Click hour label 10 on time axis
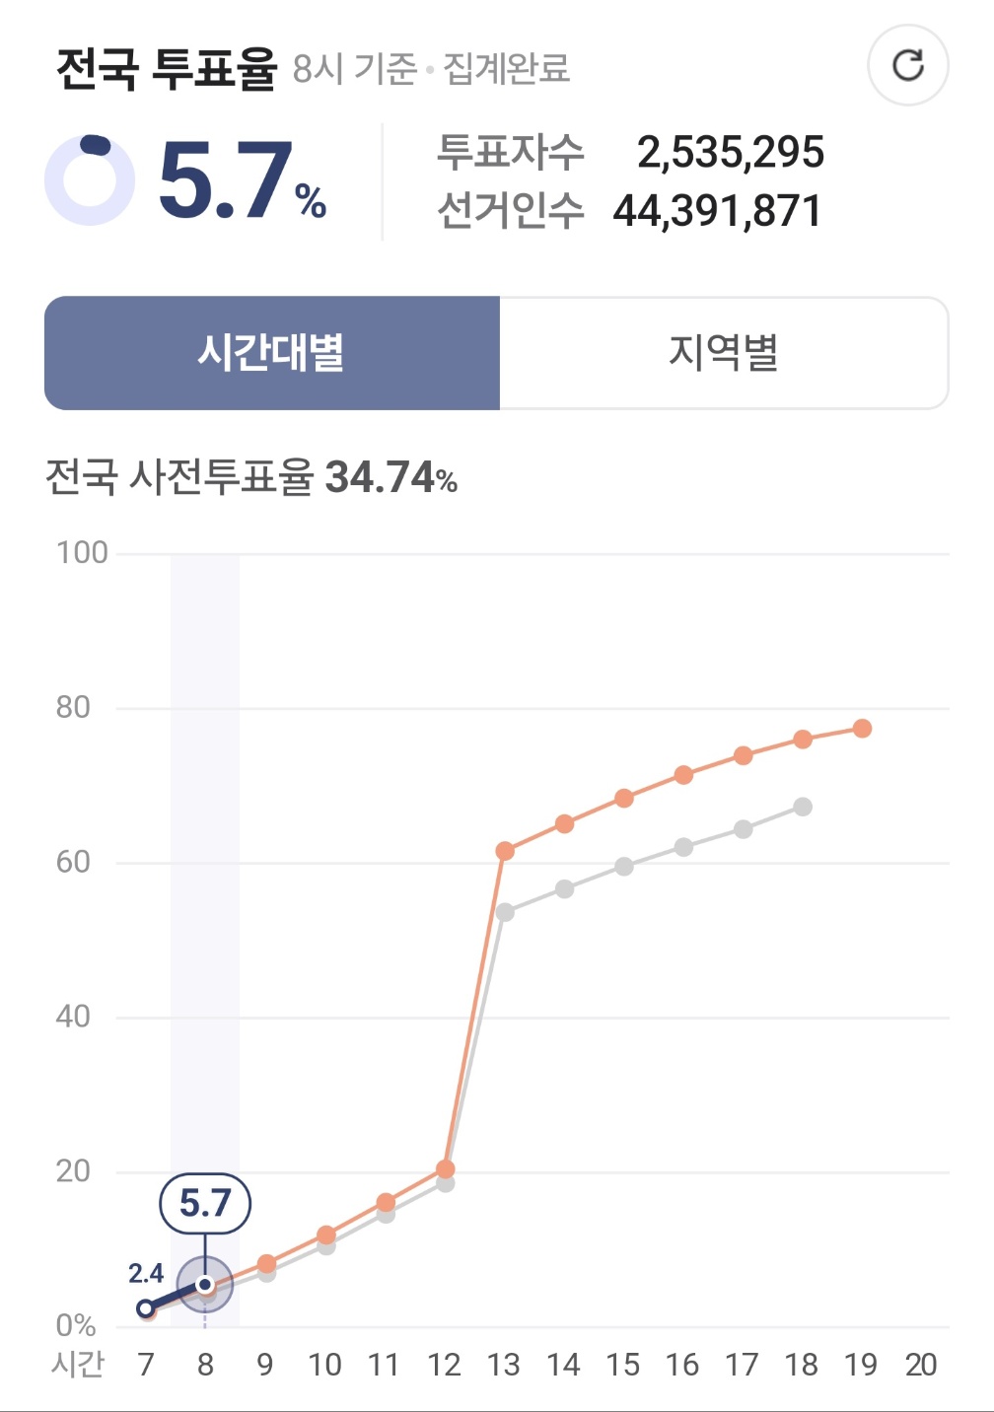Image resolution: width=994 pixels, height=1412 pixels. (324, 1365)
